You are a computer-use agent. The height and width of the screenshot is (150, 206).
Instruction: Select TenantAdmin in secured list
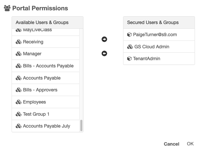pos(147,59)
